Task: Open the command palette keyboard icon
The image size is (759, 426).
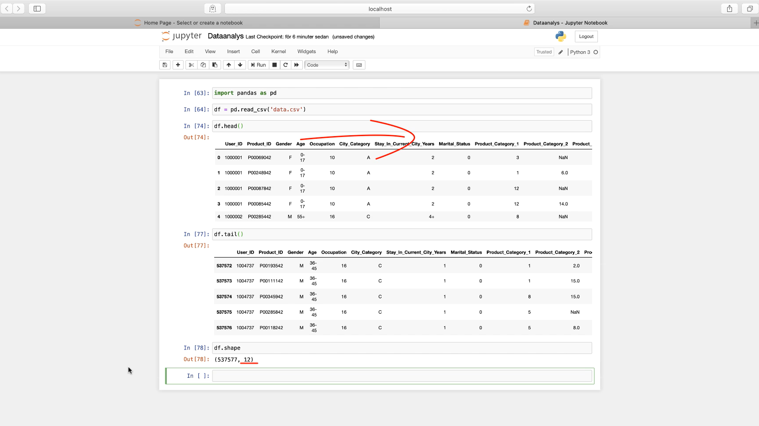Action: 359,65
